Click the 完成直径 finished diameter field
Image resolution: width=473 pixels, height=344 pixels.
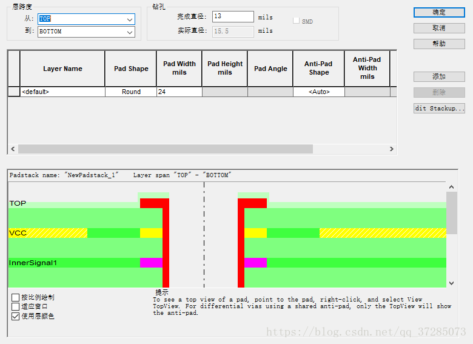click(233, 16)
